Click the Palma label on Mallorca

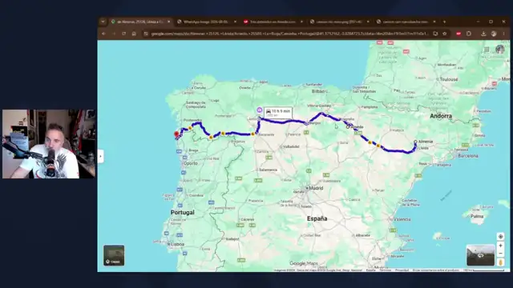[477, 216]
